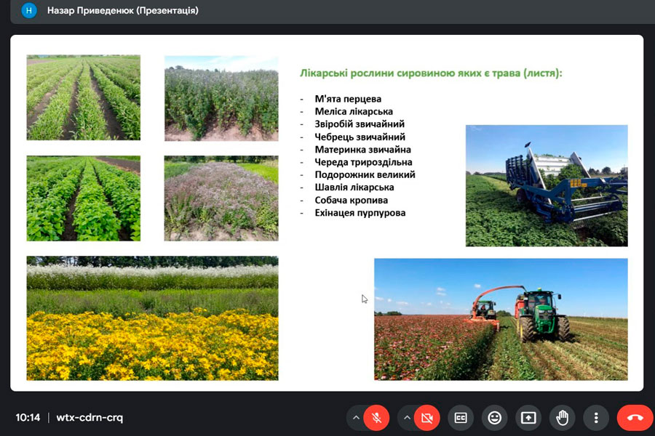Click the present screen icon
655x436 pixels.
[x=528, y=418]
